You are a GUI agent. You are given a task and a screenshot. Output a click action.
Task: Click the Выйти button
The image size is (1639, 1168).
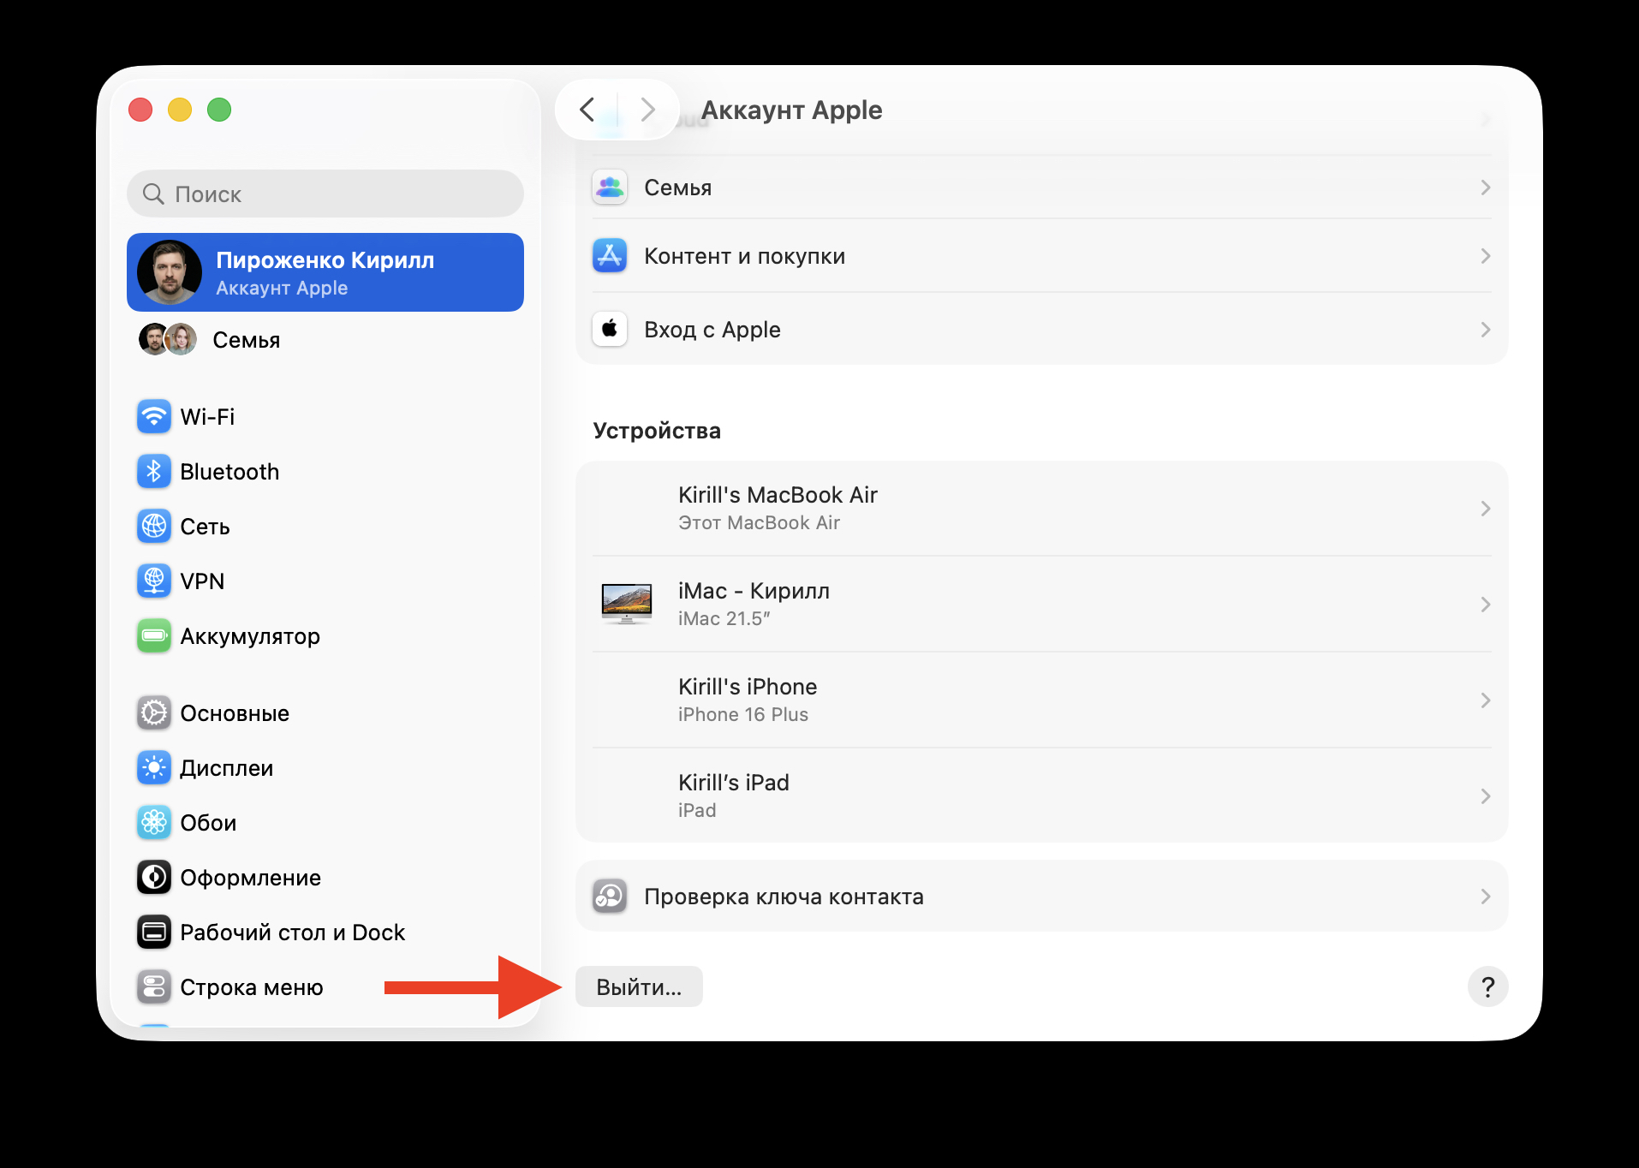(639, 986)
